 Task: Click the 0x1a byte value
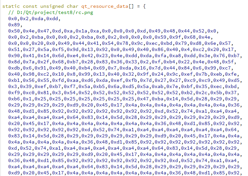coord(81,31)
